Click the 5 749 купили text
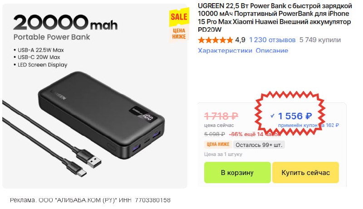This screenshot has height=209, width=363. point(320,40)
